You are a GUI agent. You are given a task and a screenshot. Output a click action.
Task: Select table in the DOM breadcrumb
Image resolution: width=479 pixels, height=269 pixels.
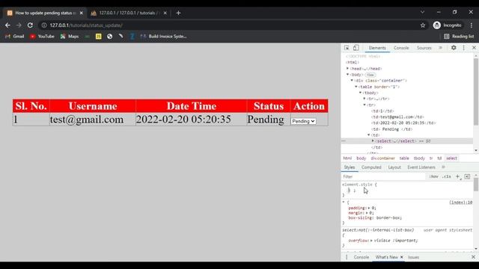click(404, 158)
